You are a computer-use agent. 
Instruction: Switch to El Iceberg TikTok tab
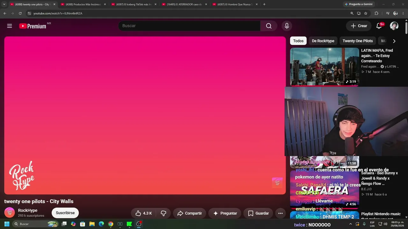134,4
